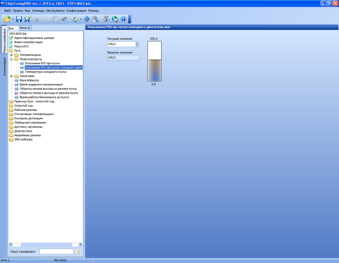The width and height of the screenshot is (339, 263).
Task: Expand the Топливоподача folder node
Action: tap(11, 55)
